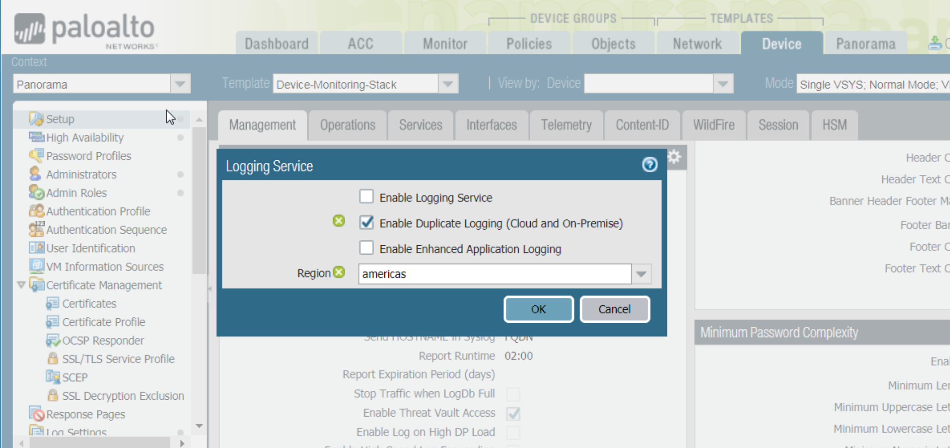This screenshot has height=448, width=950.
Task: Open the Network tab
Action: (x=697, y=43)
